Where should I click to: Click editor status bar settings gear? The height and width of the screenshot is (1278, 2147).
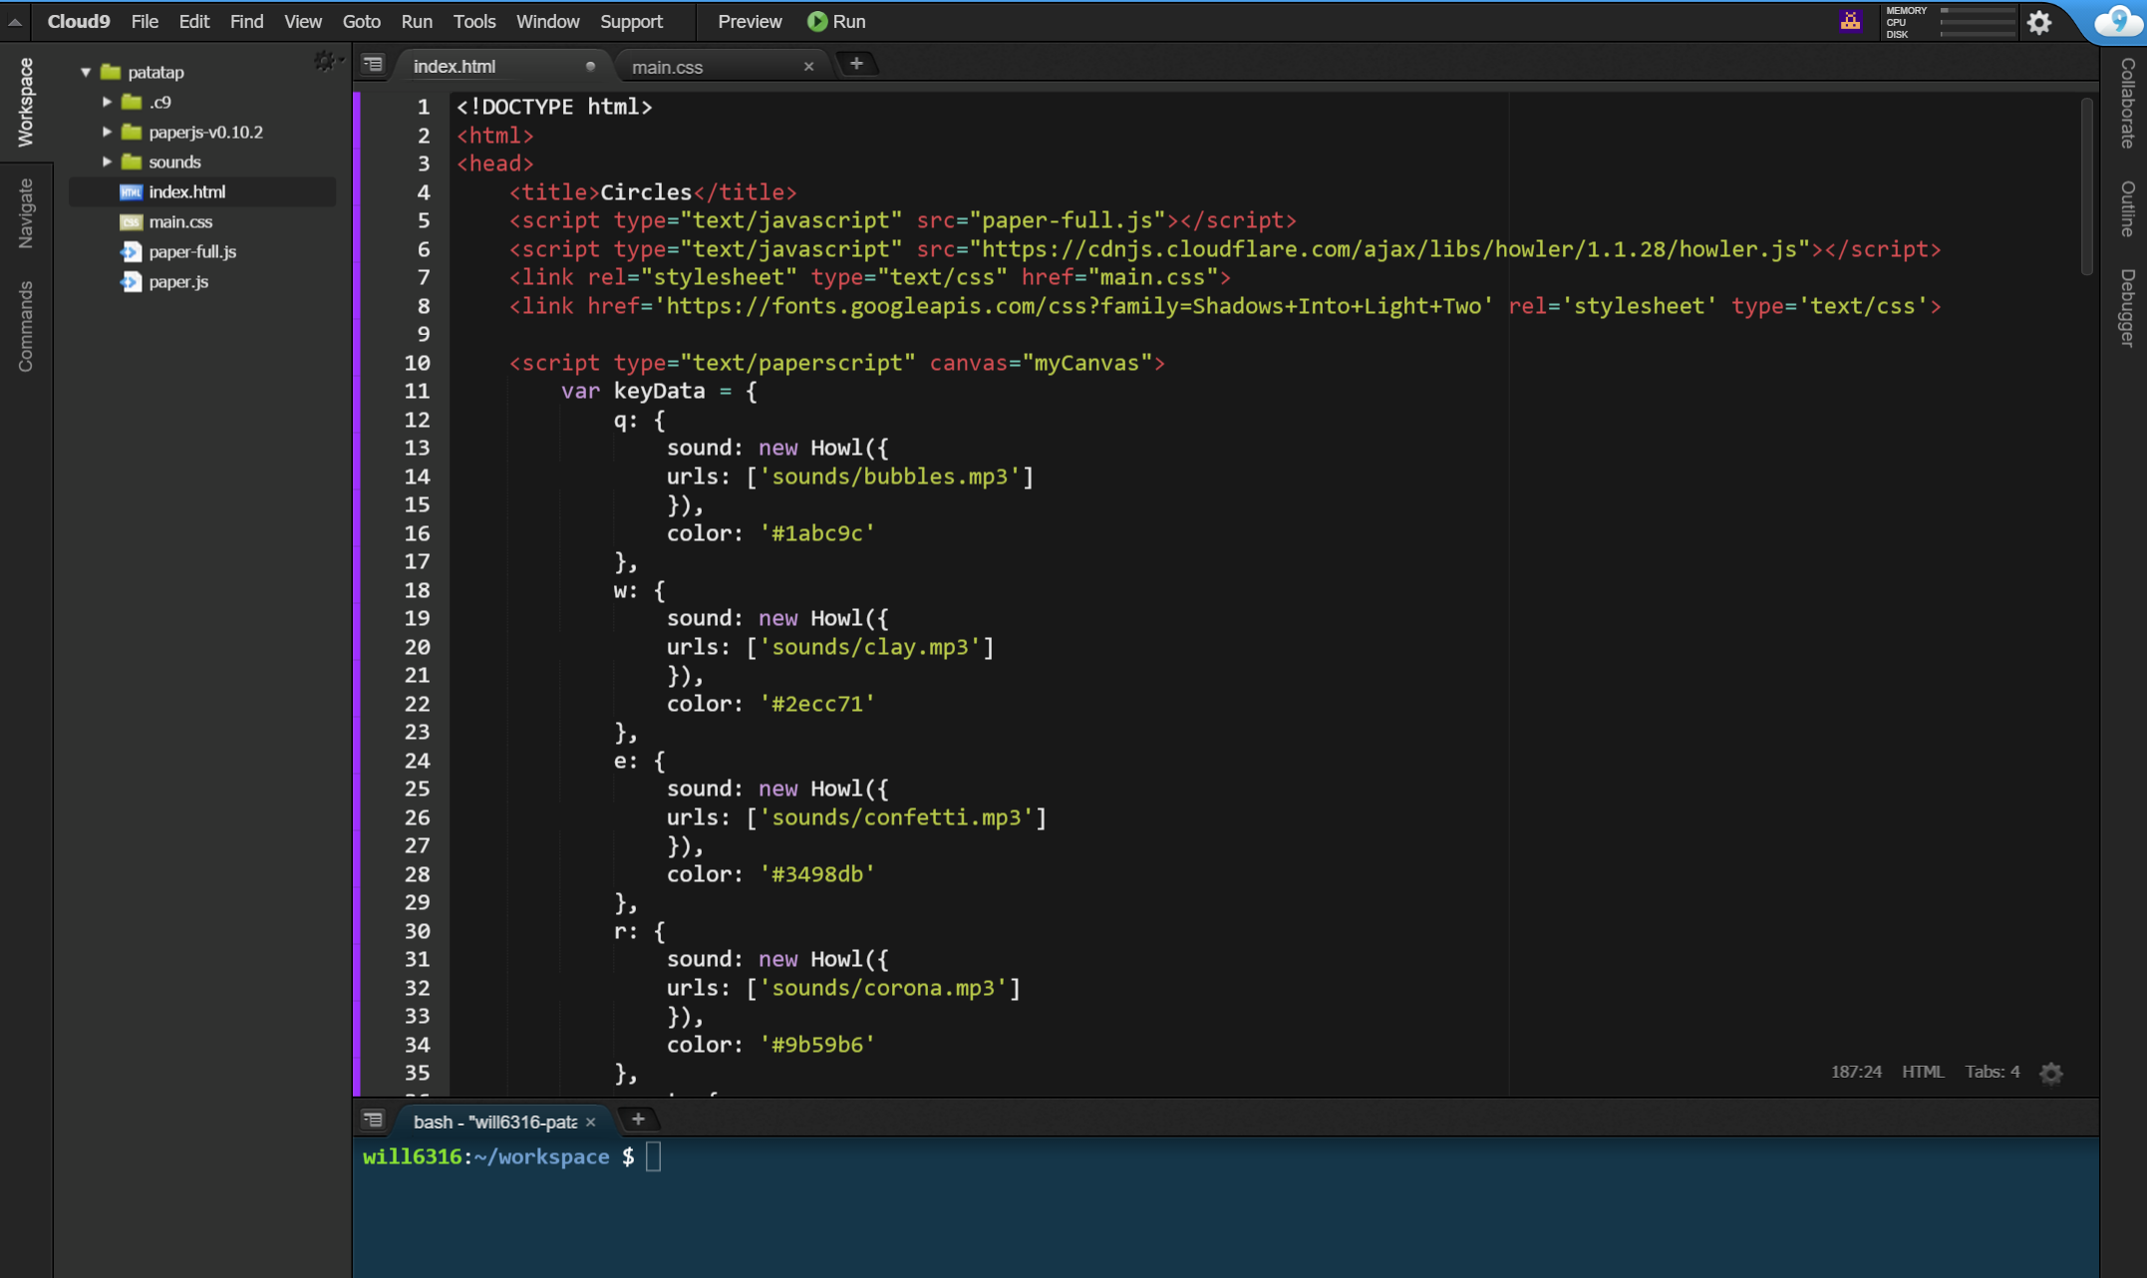tap(2050, 1073)
